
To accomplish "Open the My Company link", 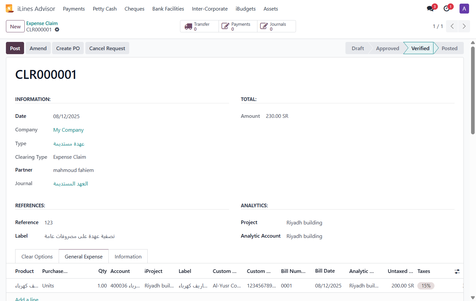I will [x=69, y=130].
